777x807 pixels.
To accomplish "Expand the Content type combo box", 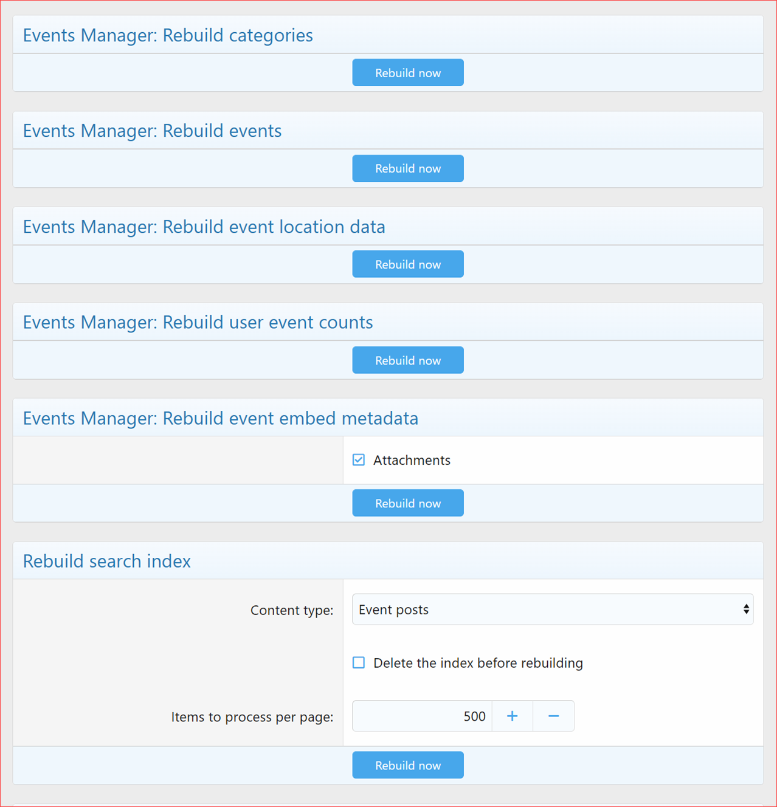I will [552, 609].
